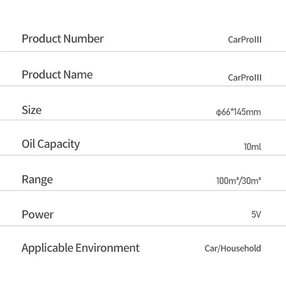Select the CarProIII value in Product Number row

coord(245,40)
